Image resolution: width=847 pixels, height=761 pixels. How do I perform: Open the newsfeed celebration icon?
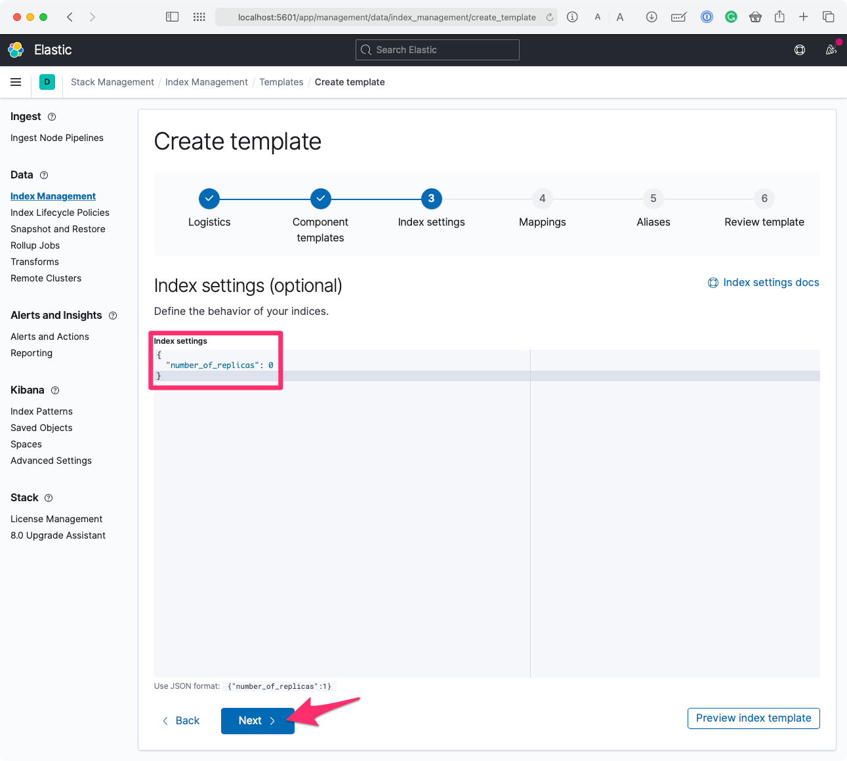tap(831, 50)
